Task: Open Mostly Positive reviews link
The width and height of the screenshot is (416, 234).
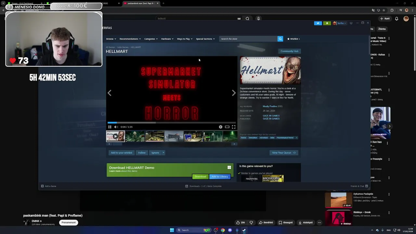Action: pos(270,106)
